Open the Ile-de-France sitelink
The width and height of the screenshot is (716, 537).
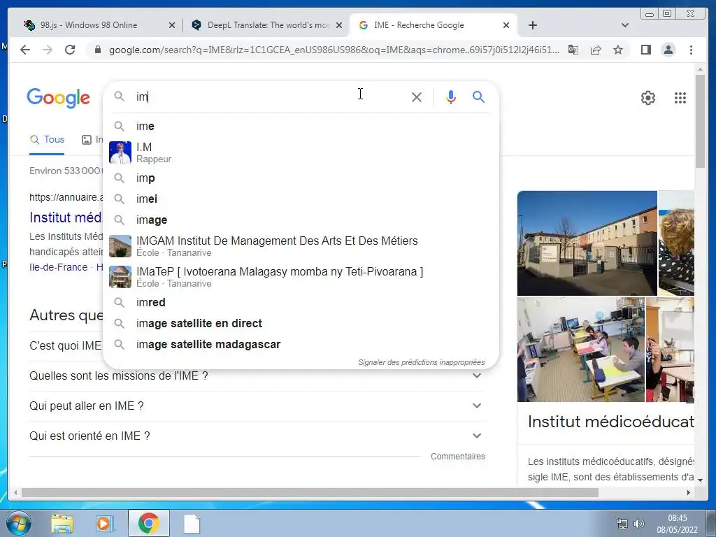(59, 267)
